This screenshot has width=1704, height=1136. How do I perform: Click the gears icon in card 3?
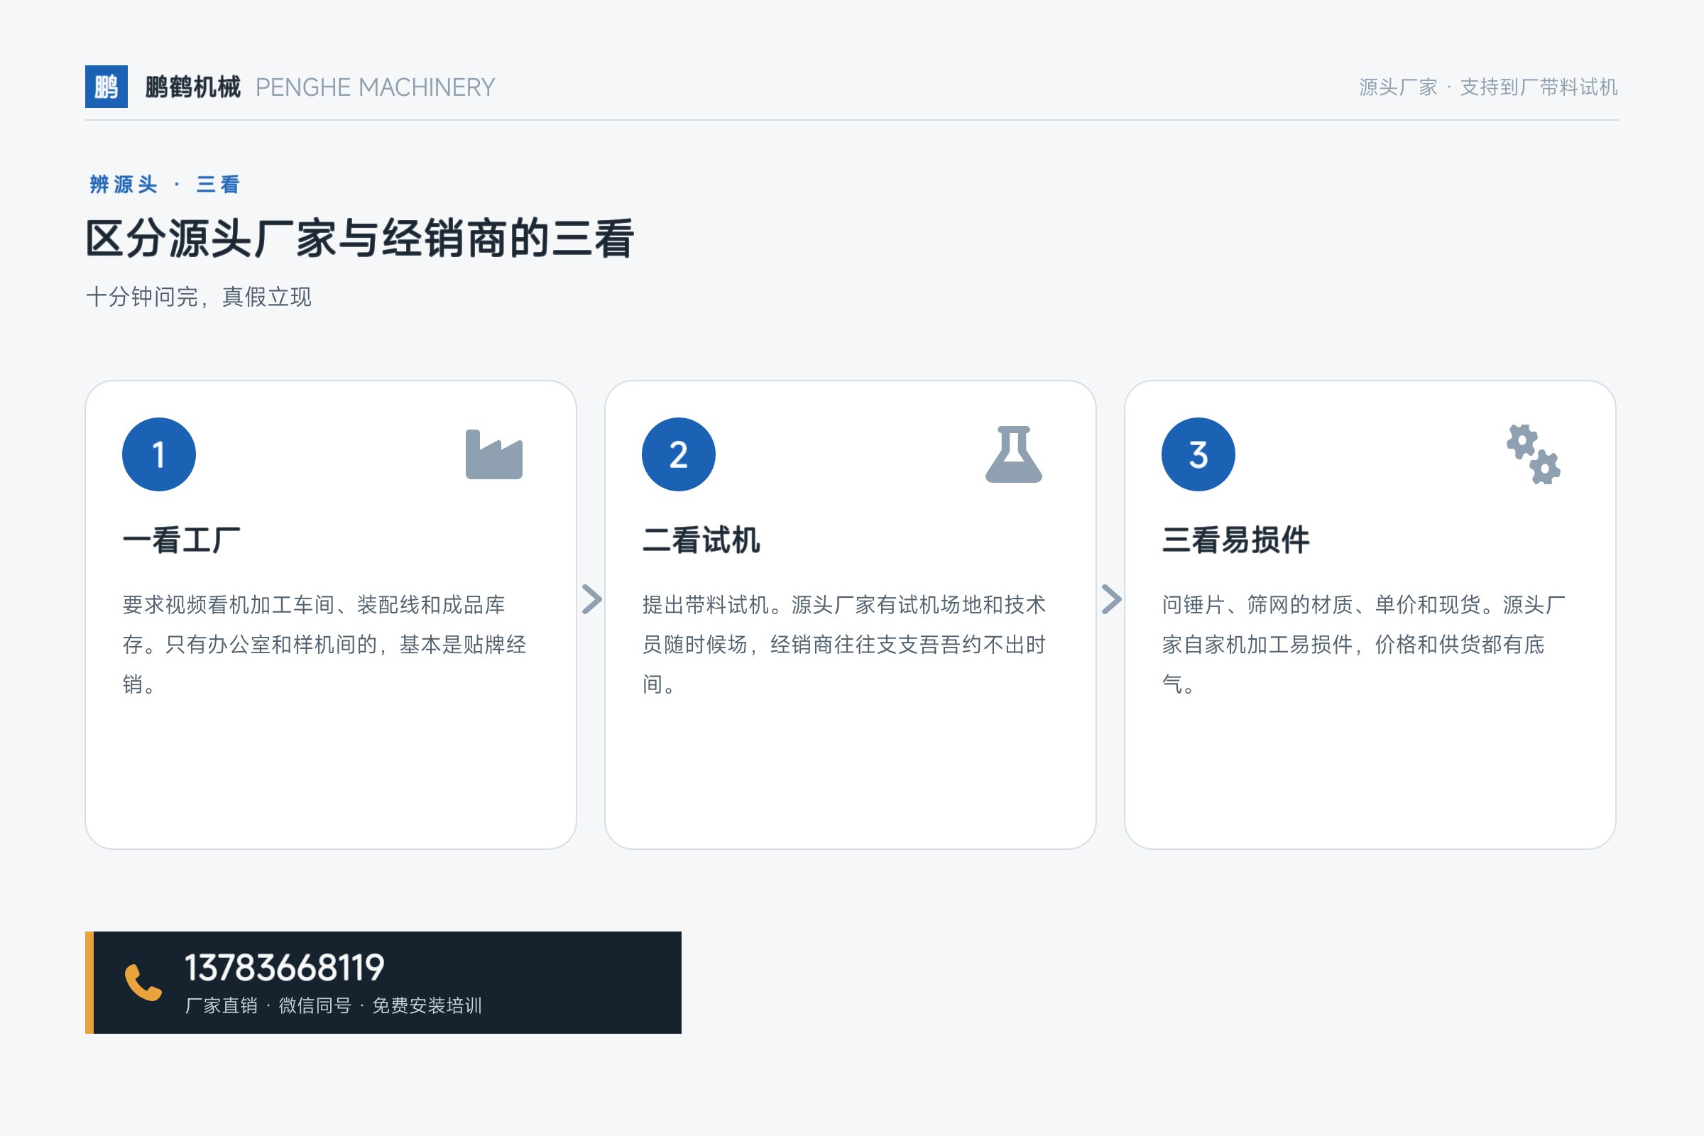(x=1533, y=454)
